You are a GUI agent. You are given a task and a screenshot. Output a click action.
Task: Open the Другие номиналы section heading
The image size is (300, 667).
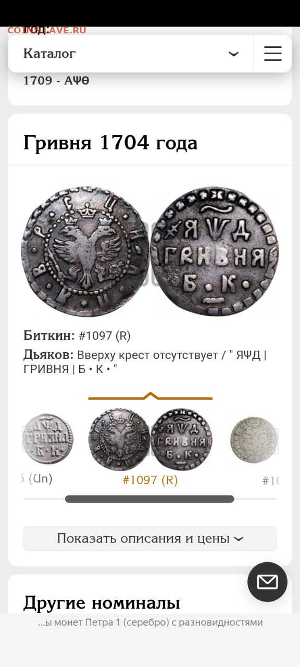102,602
